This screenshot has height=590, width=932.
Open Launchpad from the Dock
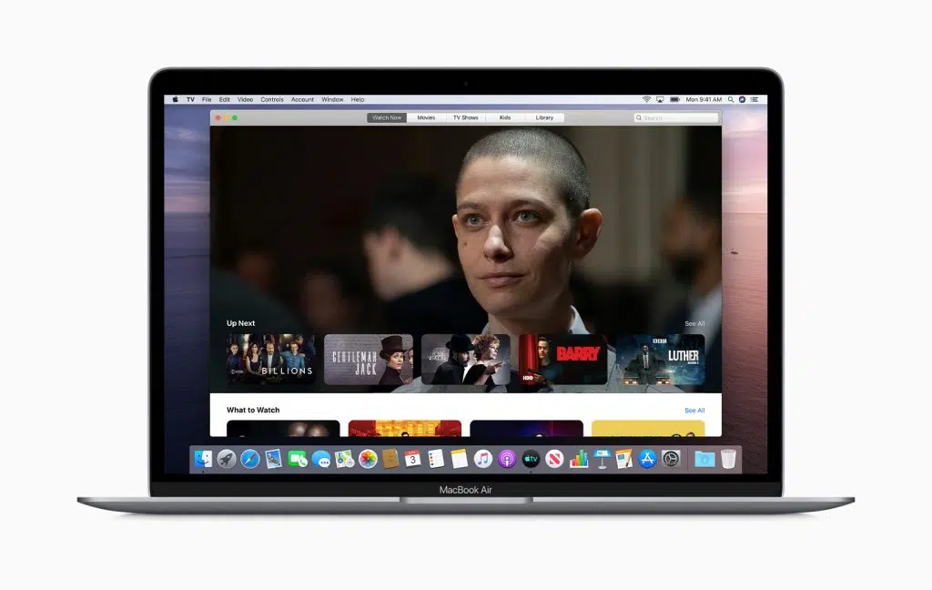pos(225,458)
